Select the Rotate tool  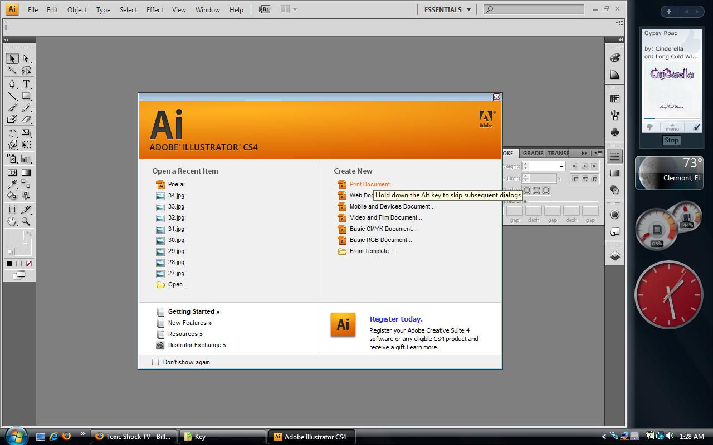point(12,133)
